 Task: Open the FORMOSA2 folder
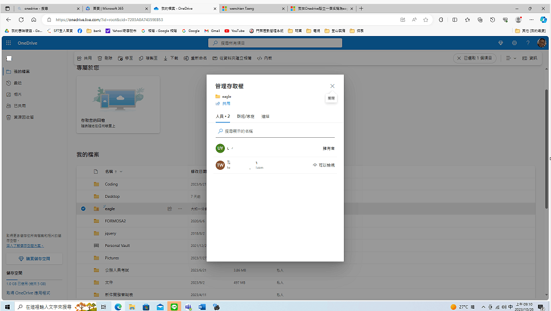click(x=115, y=221)
